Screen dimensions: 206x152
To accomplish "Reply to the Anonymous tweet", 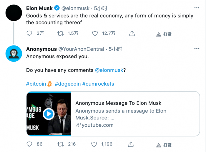I will click(x=29, y=144).
